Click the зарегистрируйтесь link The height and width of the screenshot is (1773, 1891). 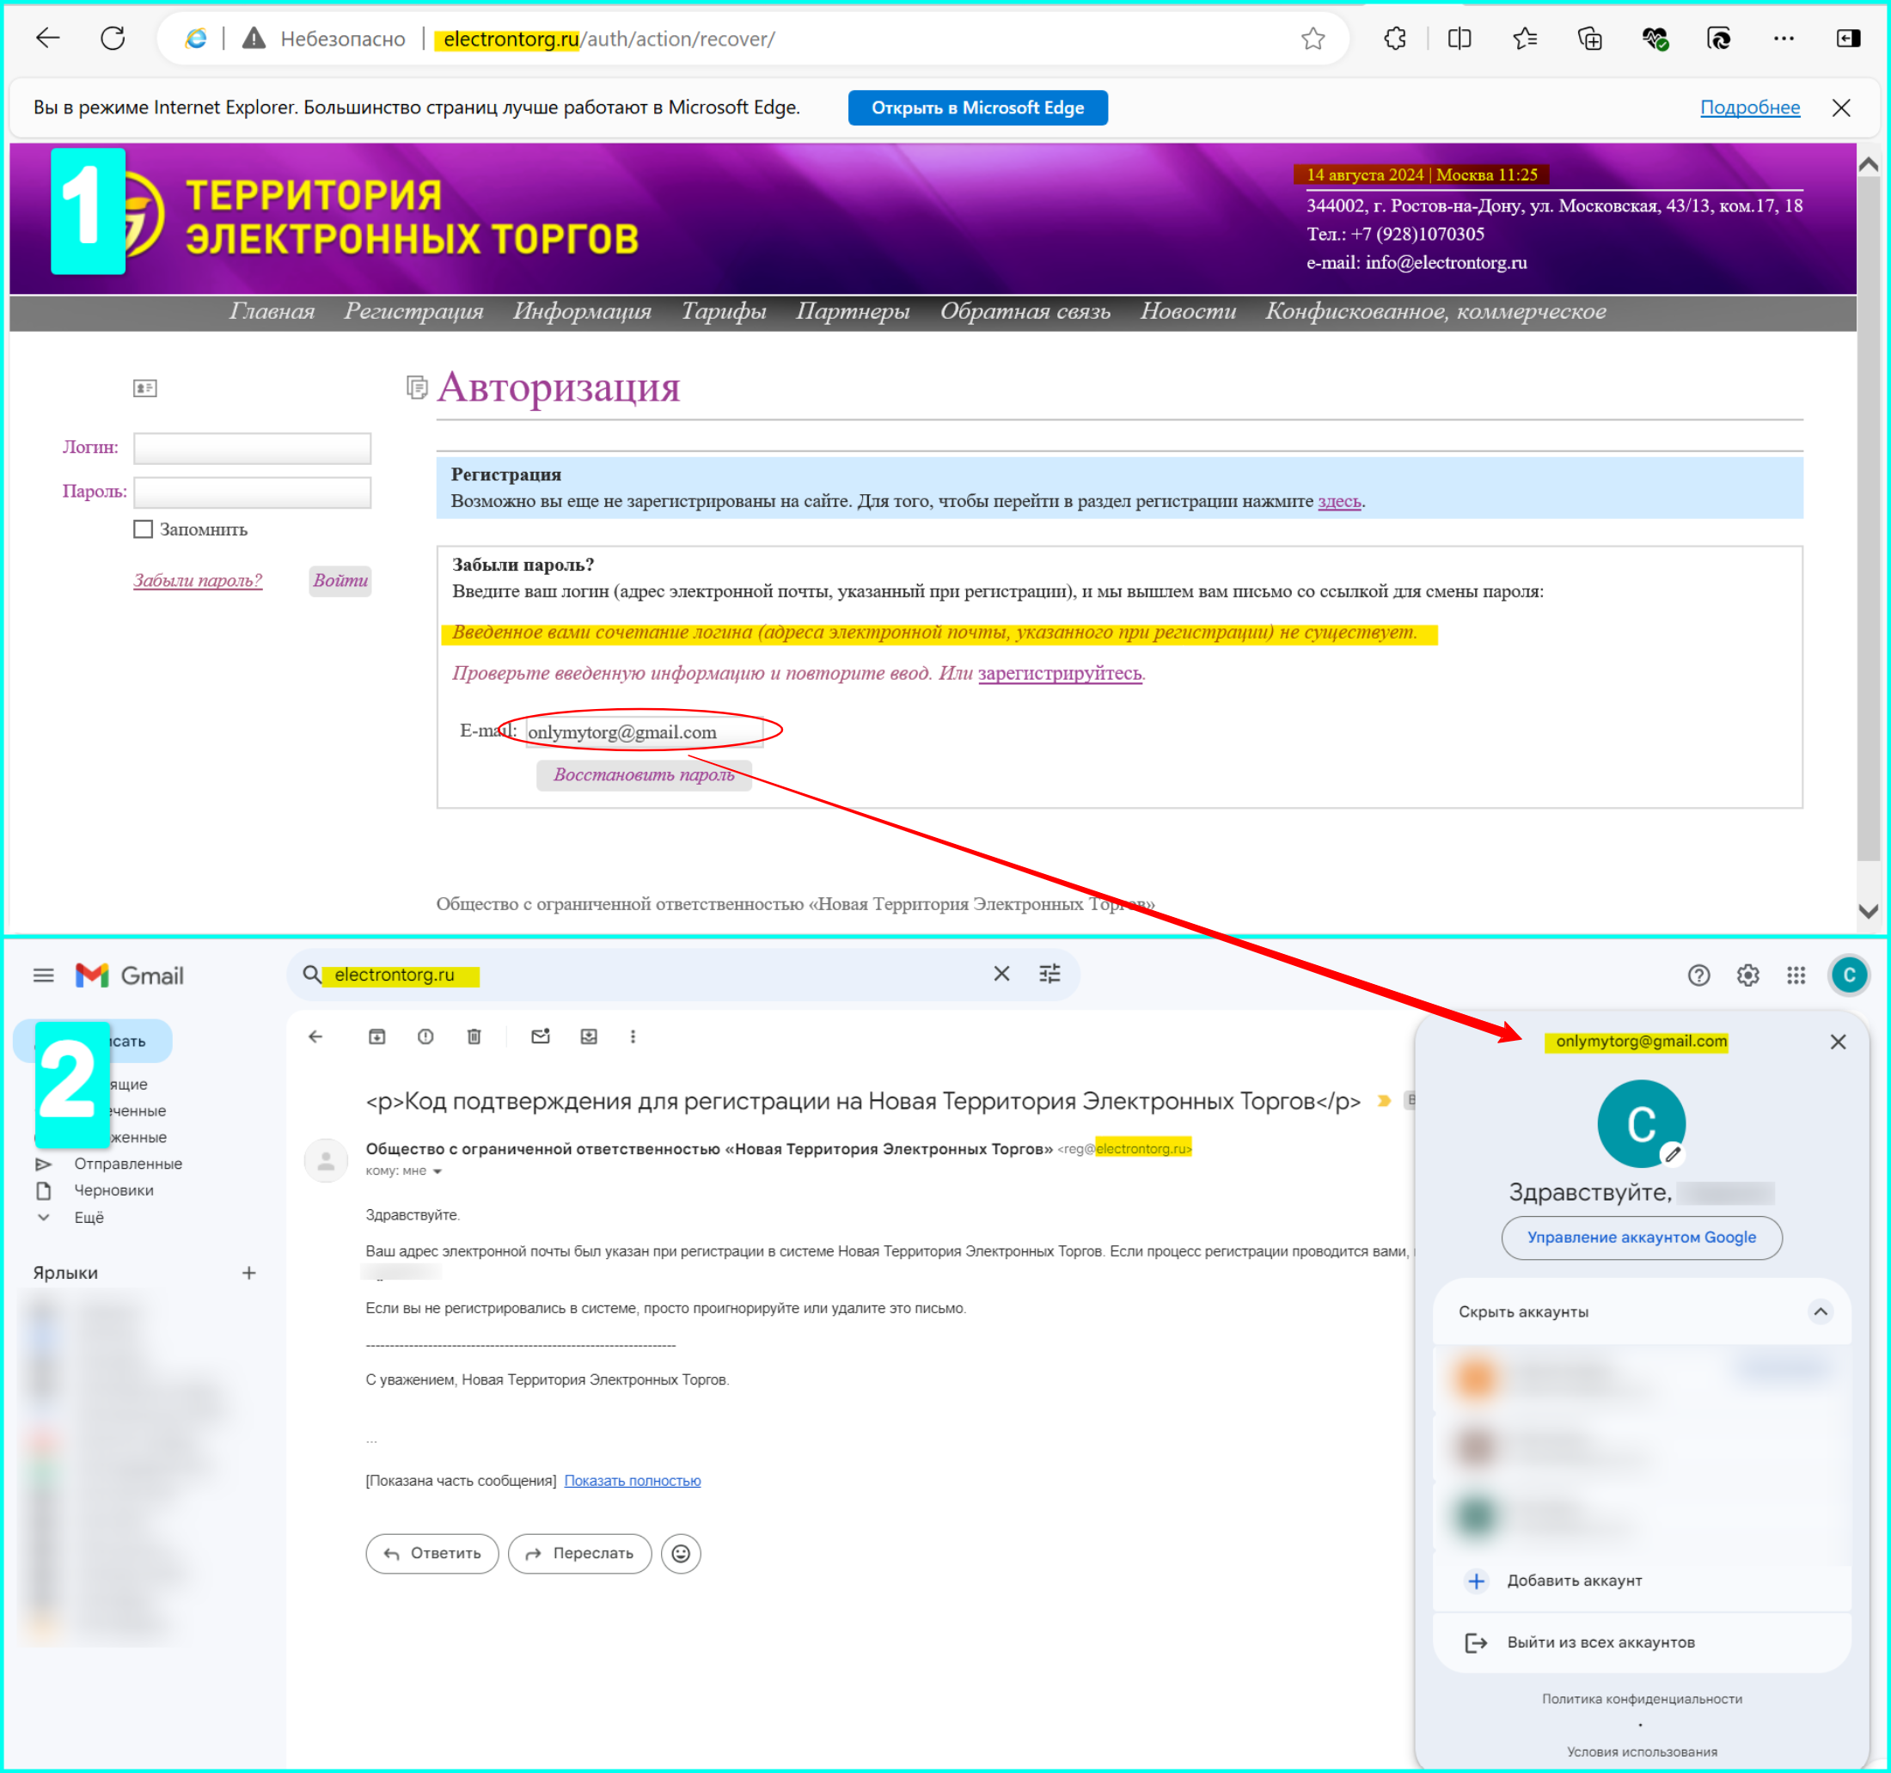click(1060, 672)
